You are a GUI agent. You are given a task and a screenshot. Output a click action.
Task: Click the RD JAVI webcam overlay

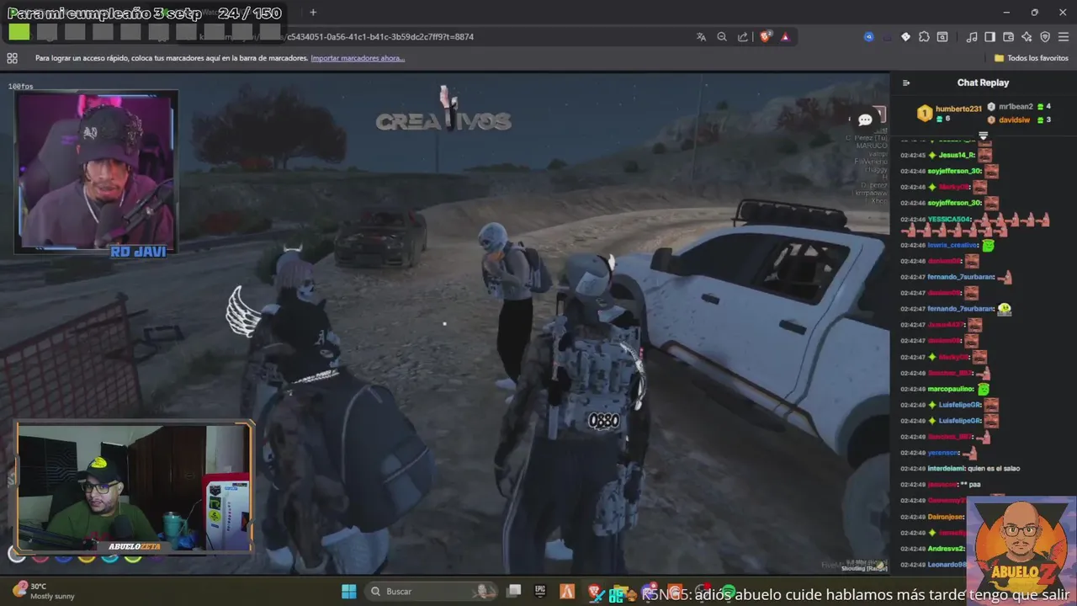coord(96,173)
